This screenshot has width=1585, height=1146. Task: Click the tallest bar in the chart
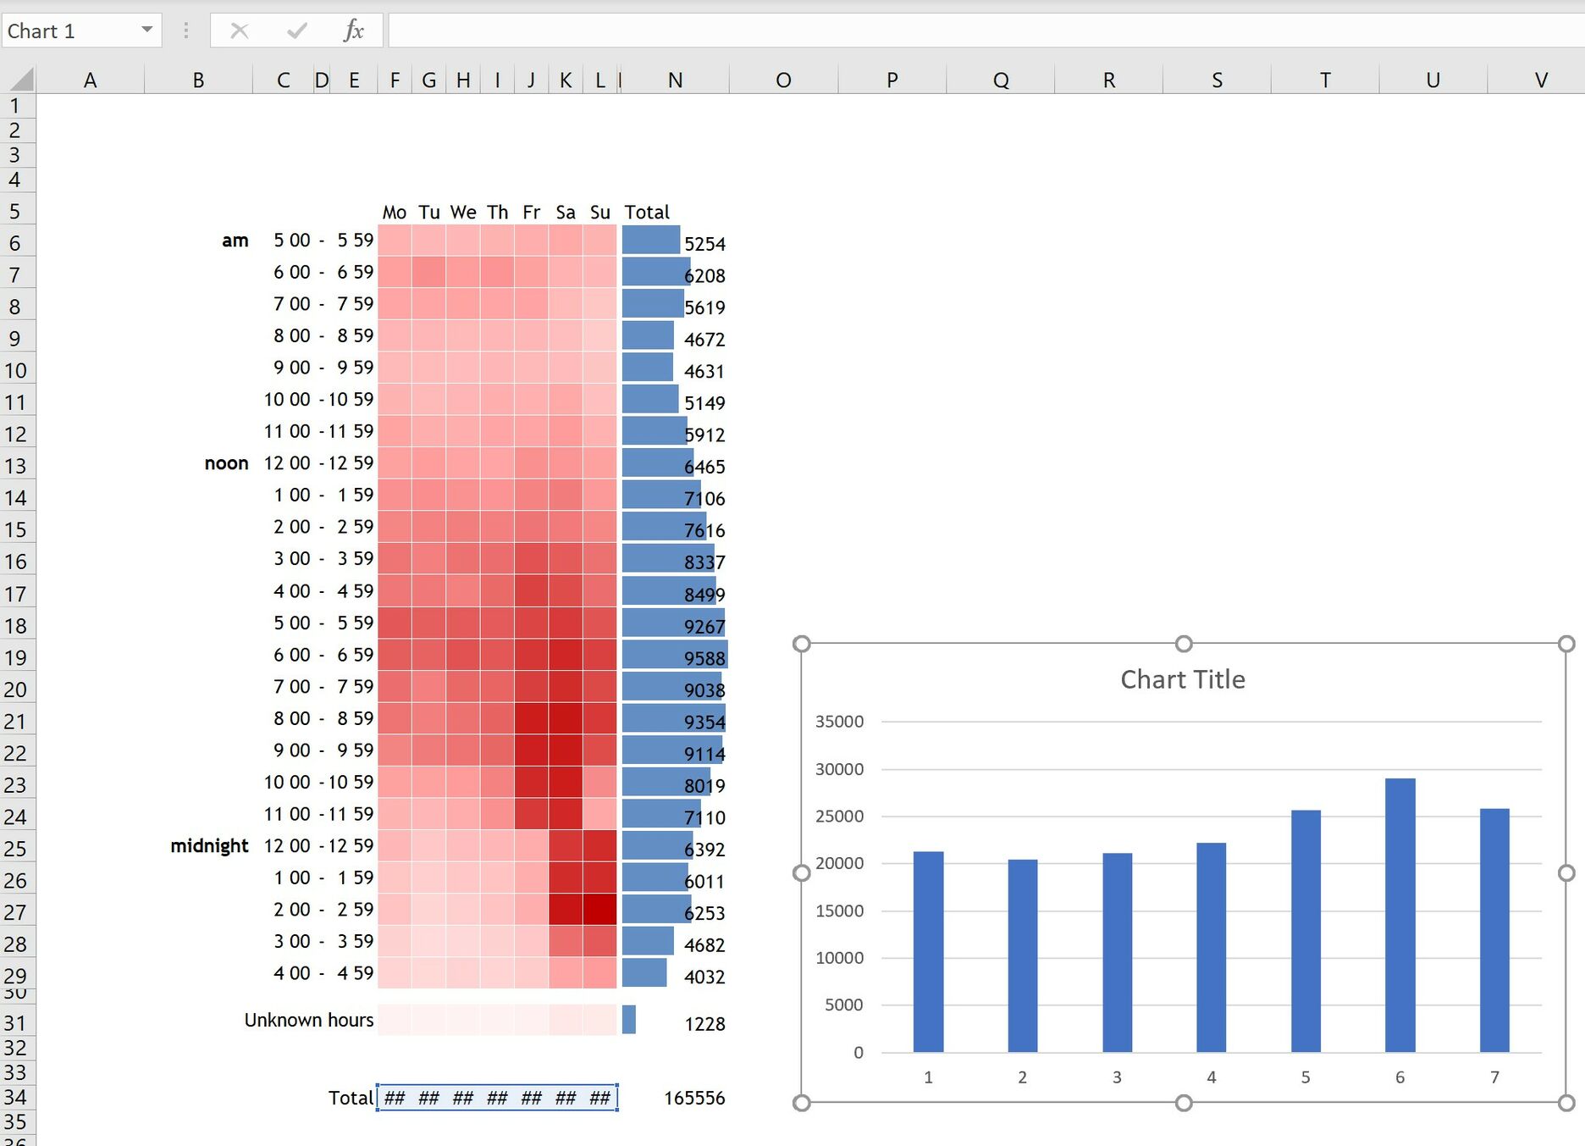tap(1400, 915)
